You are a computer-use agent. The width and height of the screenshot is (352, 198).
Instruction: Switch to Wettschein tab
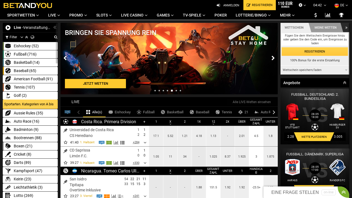[x=294, y=28]
